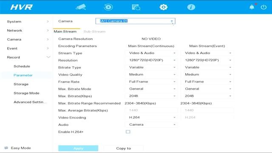Open Continuous Max. Bitrate Mode dropdown
Viewport: 272px width, 153px height.
click(x=151, y=89)
